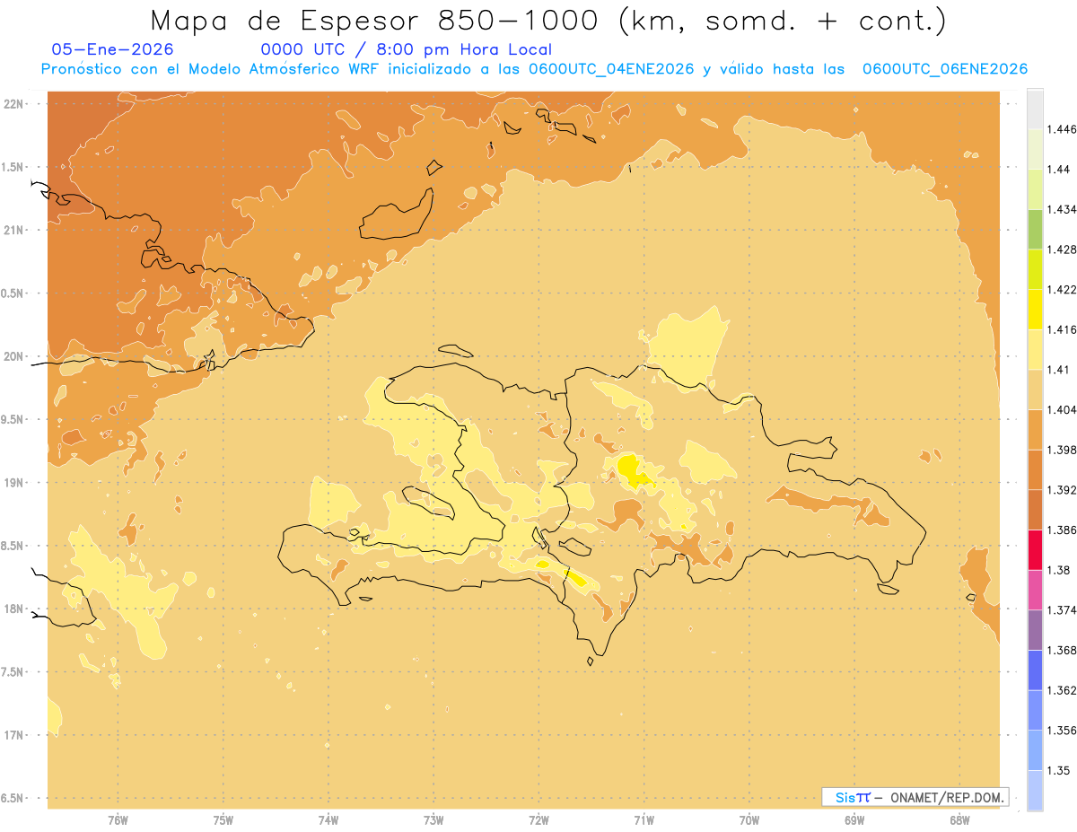1077x832 pixels.
Task: Click the longitude label '71W'
Action: [x=644, y=820]
